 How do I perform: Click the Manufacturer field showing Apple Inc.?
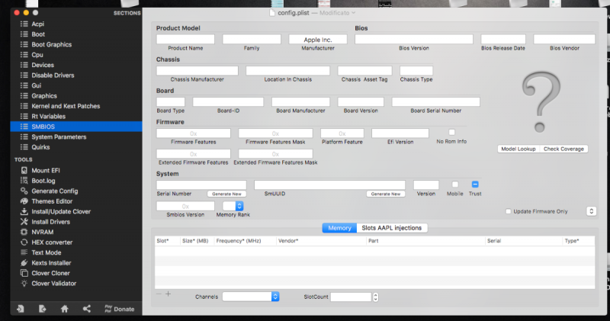coord(318,40)
